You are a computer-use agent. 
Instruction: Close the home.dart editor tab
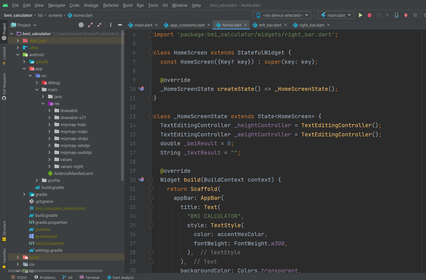246,25
